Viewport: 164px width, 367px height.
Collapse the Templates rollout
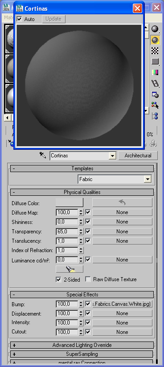click(82, 169)
